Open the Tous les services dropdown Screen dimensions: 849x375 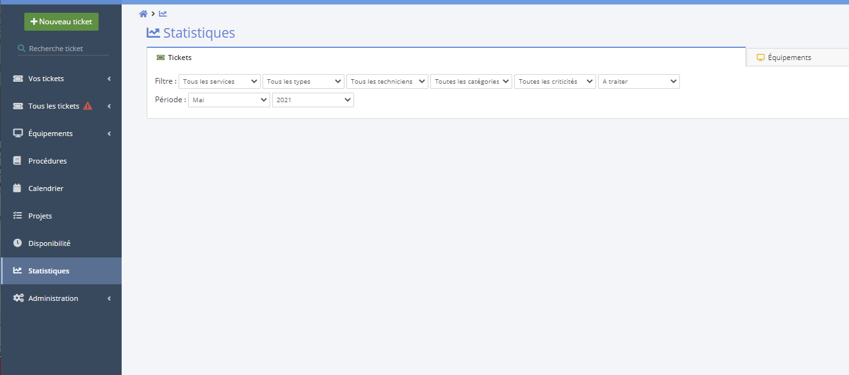click(220, 82)
